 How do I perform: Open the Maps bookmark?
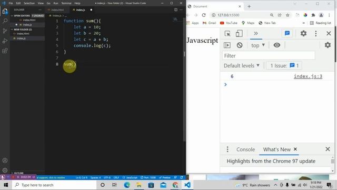(248, 23)
